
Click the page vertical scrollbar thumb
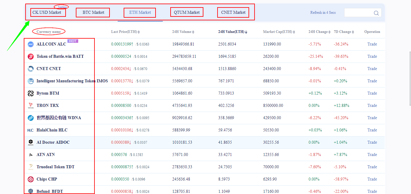(x=409, y=78)
